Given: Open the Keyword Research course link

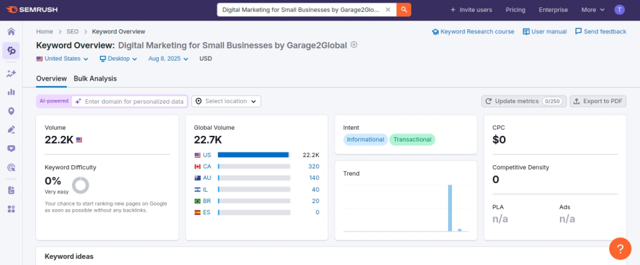Looking at the screenshot, I should click(x=473, y=31).
